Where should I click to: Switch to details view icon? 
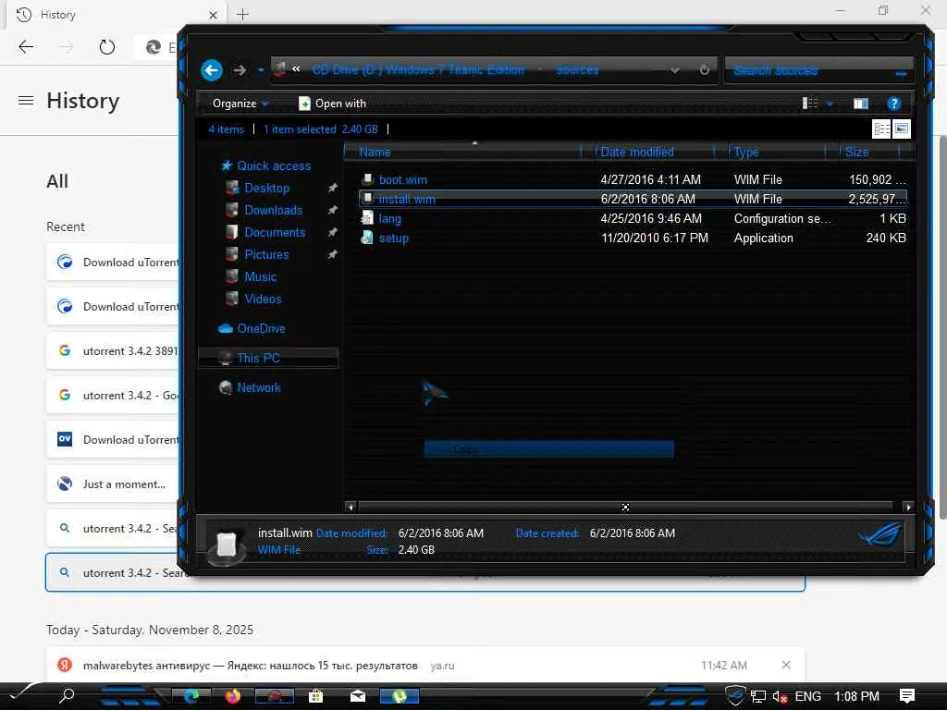(x=881, y=129)
